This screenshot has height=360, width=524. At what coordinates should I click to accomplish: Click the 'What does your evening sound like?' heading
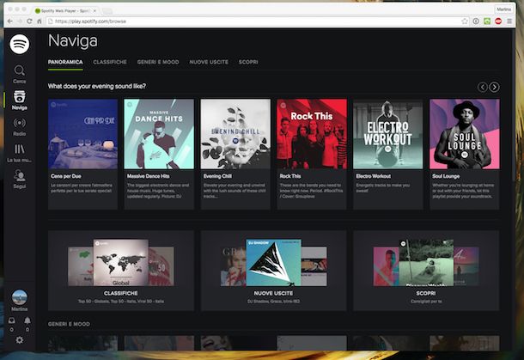coord(96,86)
